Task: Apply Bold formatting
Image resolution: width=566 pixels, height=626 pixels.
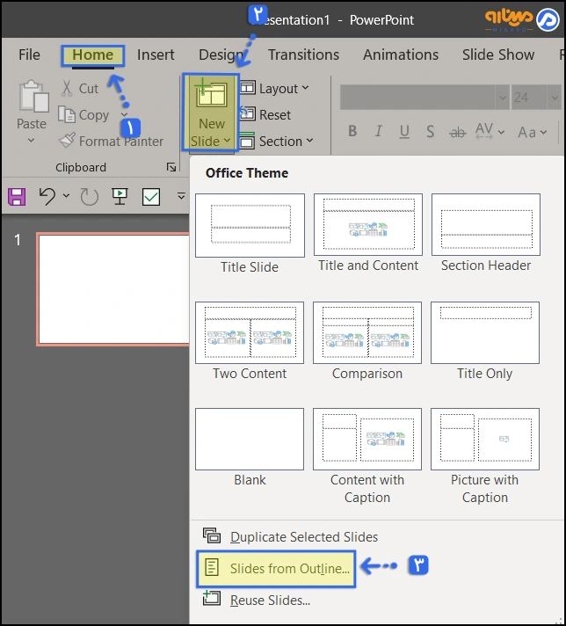Action: tap(352, 131)
